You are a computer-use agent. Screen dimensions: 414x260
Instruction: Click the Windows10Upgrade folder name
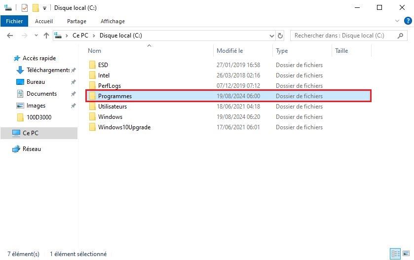[124, 127]
